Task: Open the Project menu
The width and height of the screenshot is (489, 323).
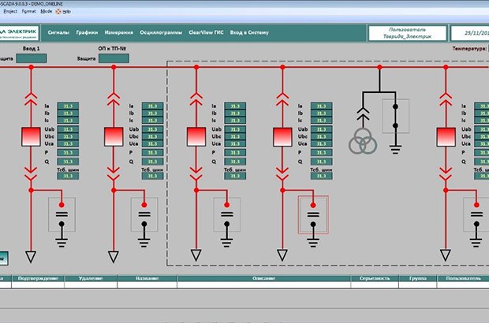Action: (10, 11)
